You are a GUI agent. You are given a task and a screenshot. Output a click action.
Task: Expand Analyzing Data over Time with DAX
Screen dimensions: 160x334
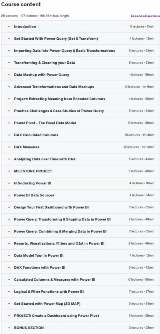click(x=80, y=159)
